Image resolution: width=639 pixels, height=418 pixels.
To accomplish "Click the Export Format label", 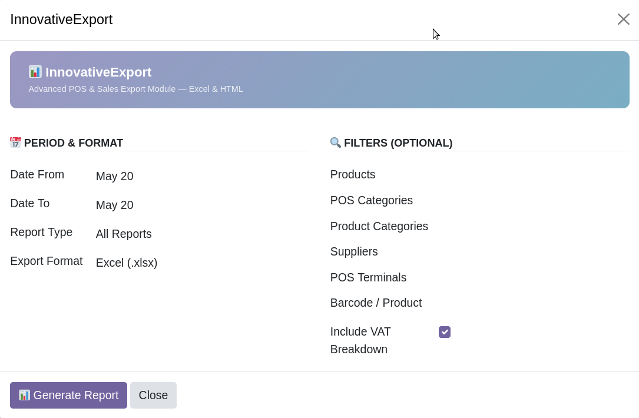I will 47,261.
